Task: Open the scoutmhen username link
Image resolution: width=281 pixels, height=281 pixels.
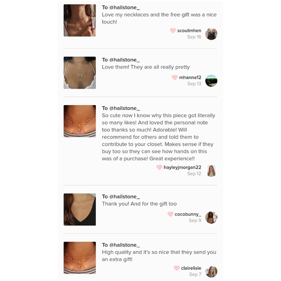Action: pyautogui.click(x=189, y=31)
